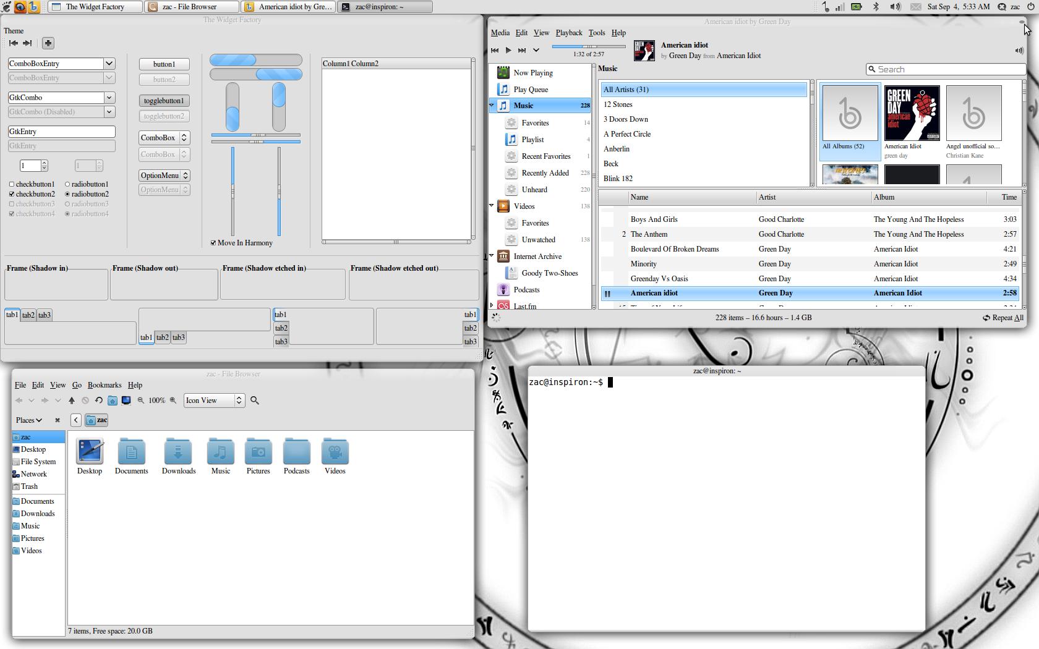Image resolution: width=1039 pixels, height=649 pixels.
Task: Open the Bluetooth tray icon
Action: tap(876, 7)
